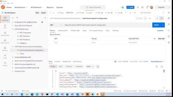Click the user avatar icon

click(x=151, y=7)
